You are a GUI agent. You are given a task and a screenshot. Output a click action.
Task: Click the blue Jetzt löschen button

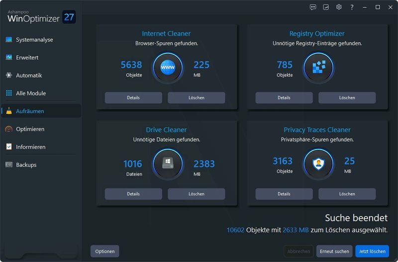click(x=372, y=252)
